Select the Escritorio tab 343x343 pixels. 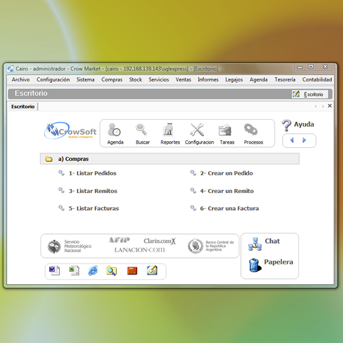[x=23, y=107]
